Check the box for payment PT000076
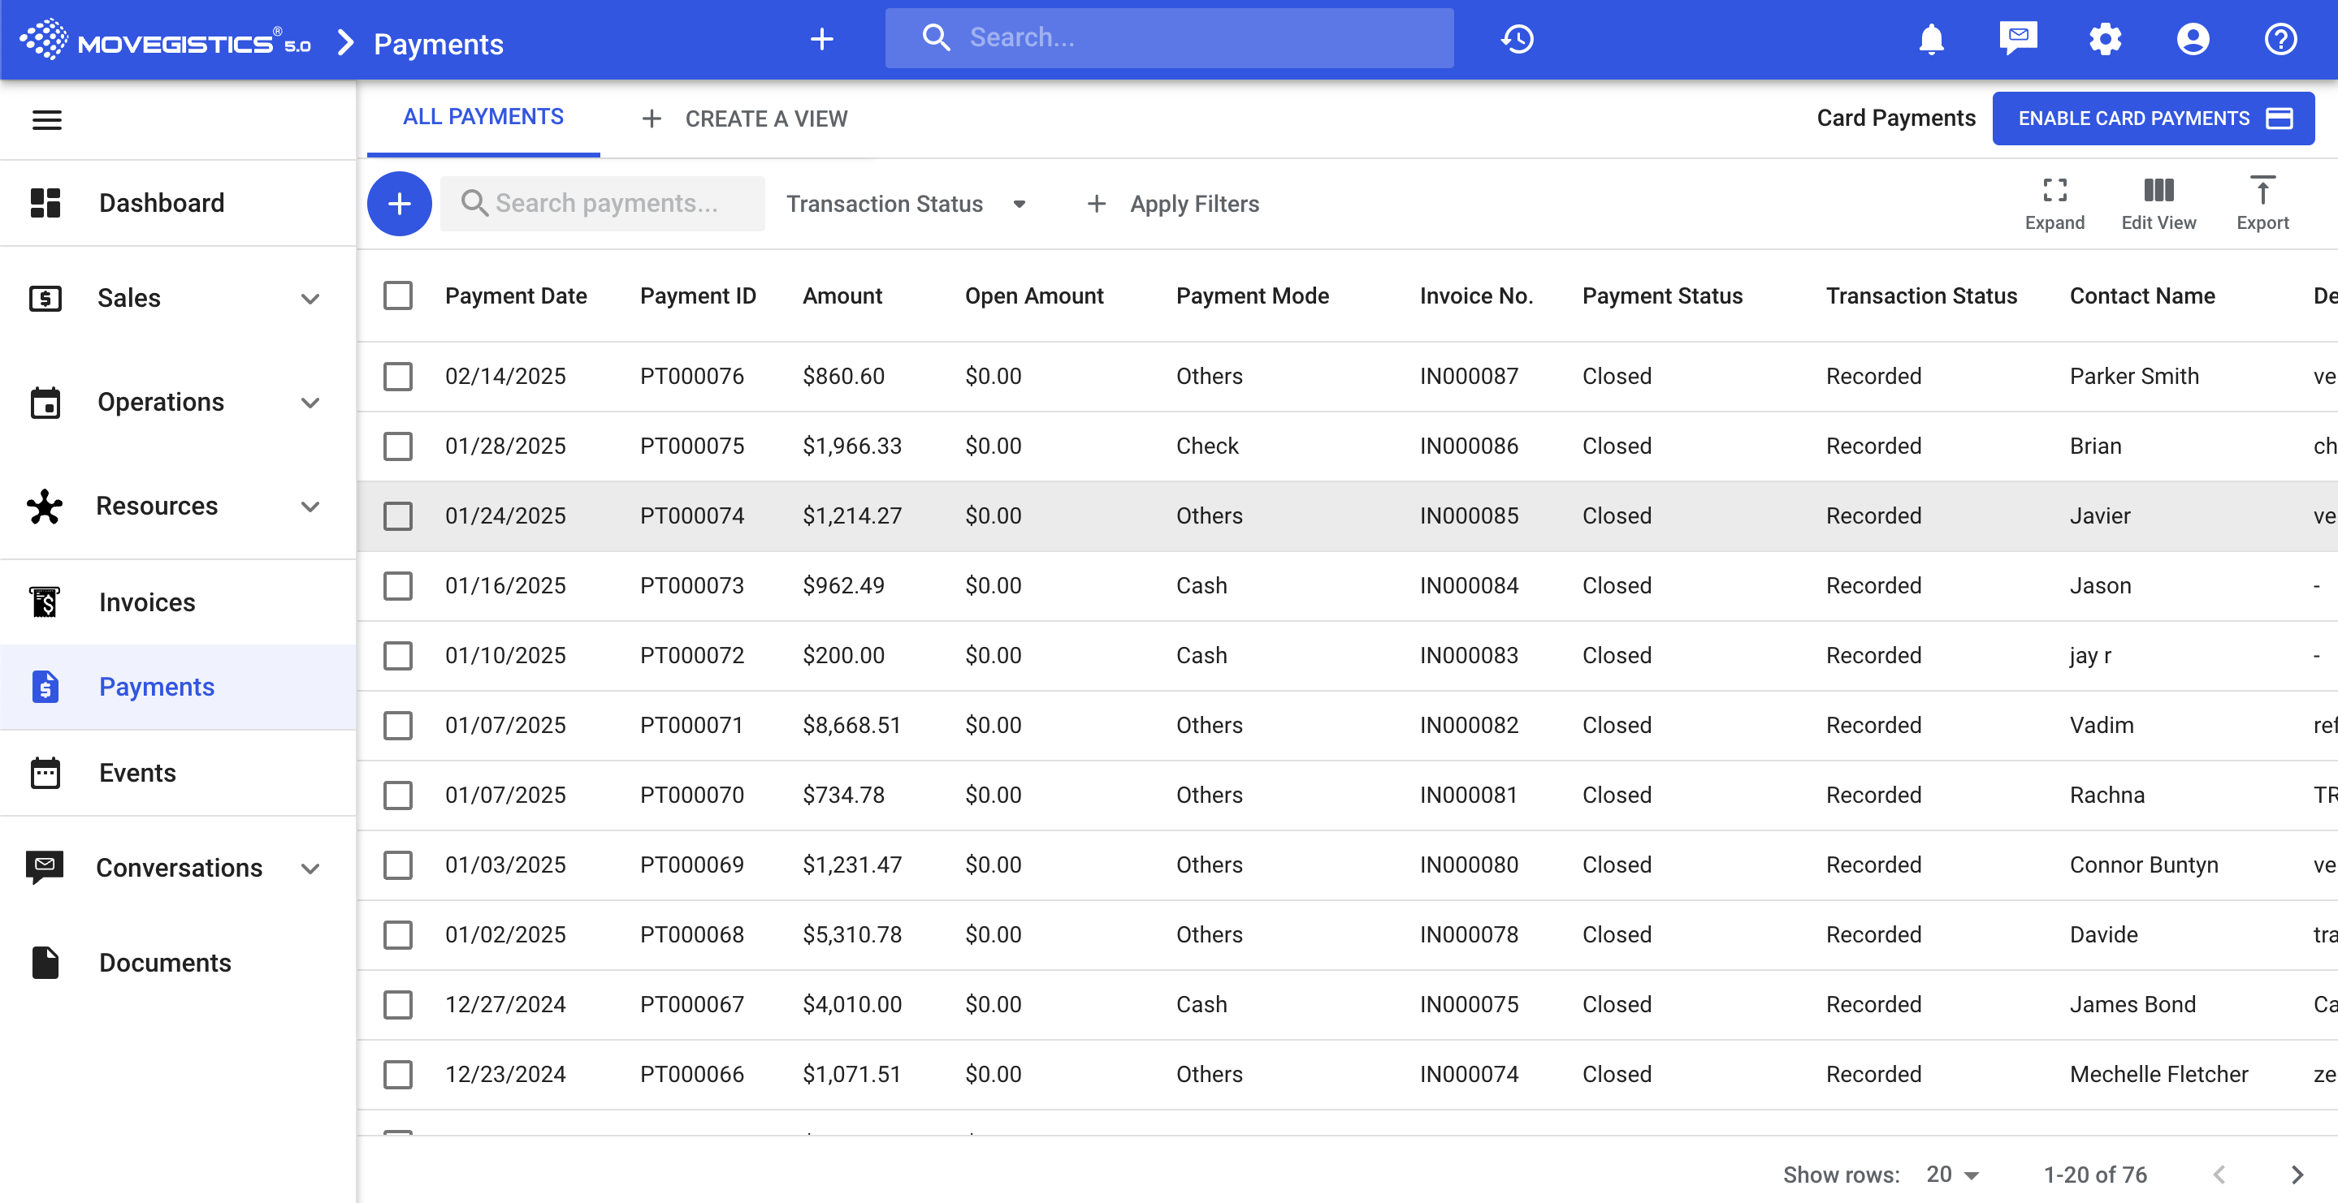The height and width of the screenshot is (1203, 2338). (x=397, y=377)
